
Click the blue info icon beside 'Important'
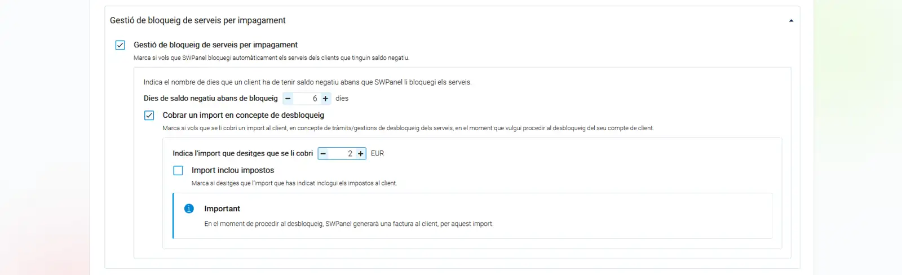pyautogui.click(x=189, y=209)
